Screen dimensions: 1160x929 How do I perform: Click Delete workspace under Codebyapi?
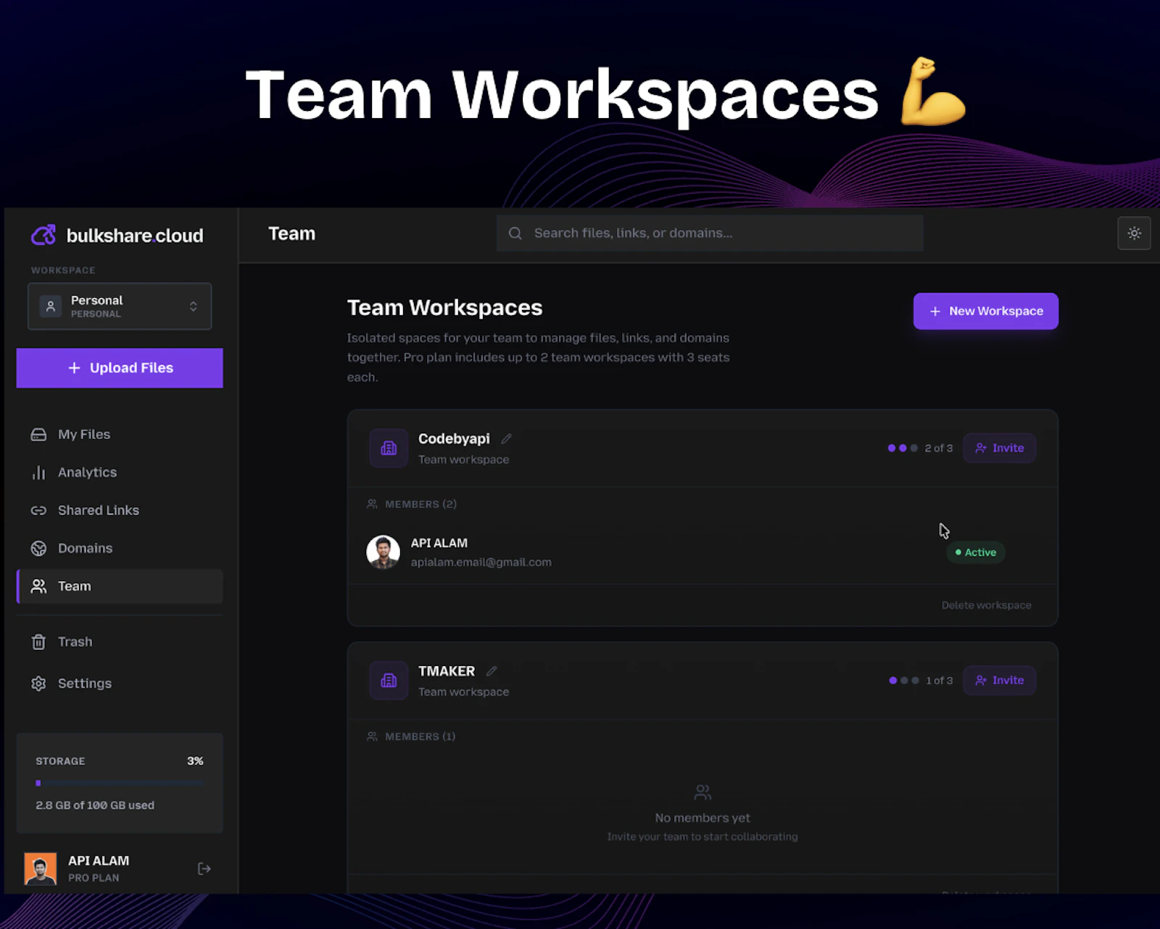click(986, 605)
